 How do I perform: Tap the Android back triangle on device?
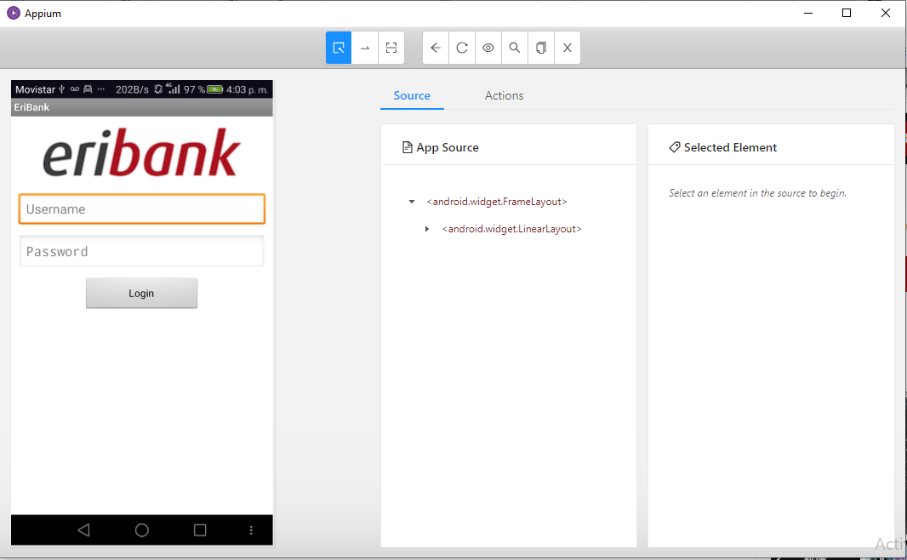[83, 530]
